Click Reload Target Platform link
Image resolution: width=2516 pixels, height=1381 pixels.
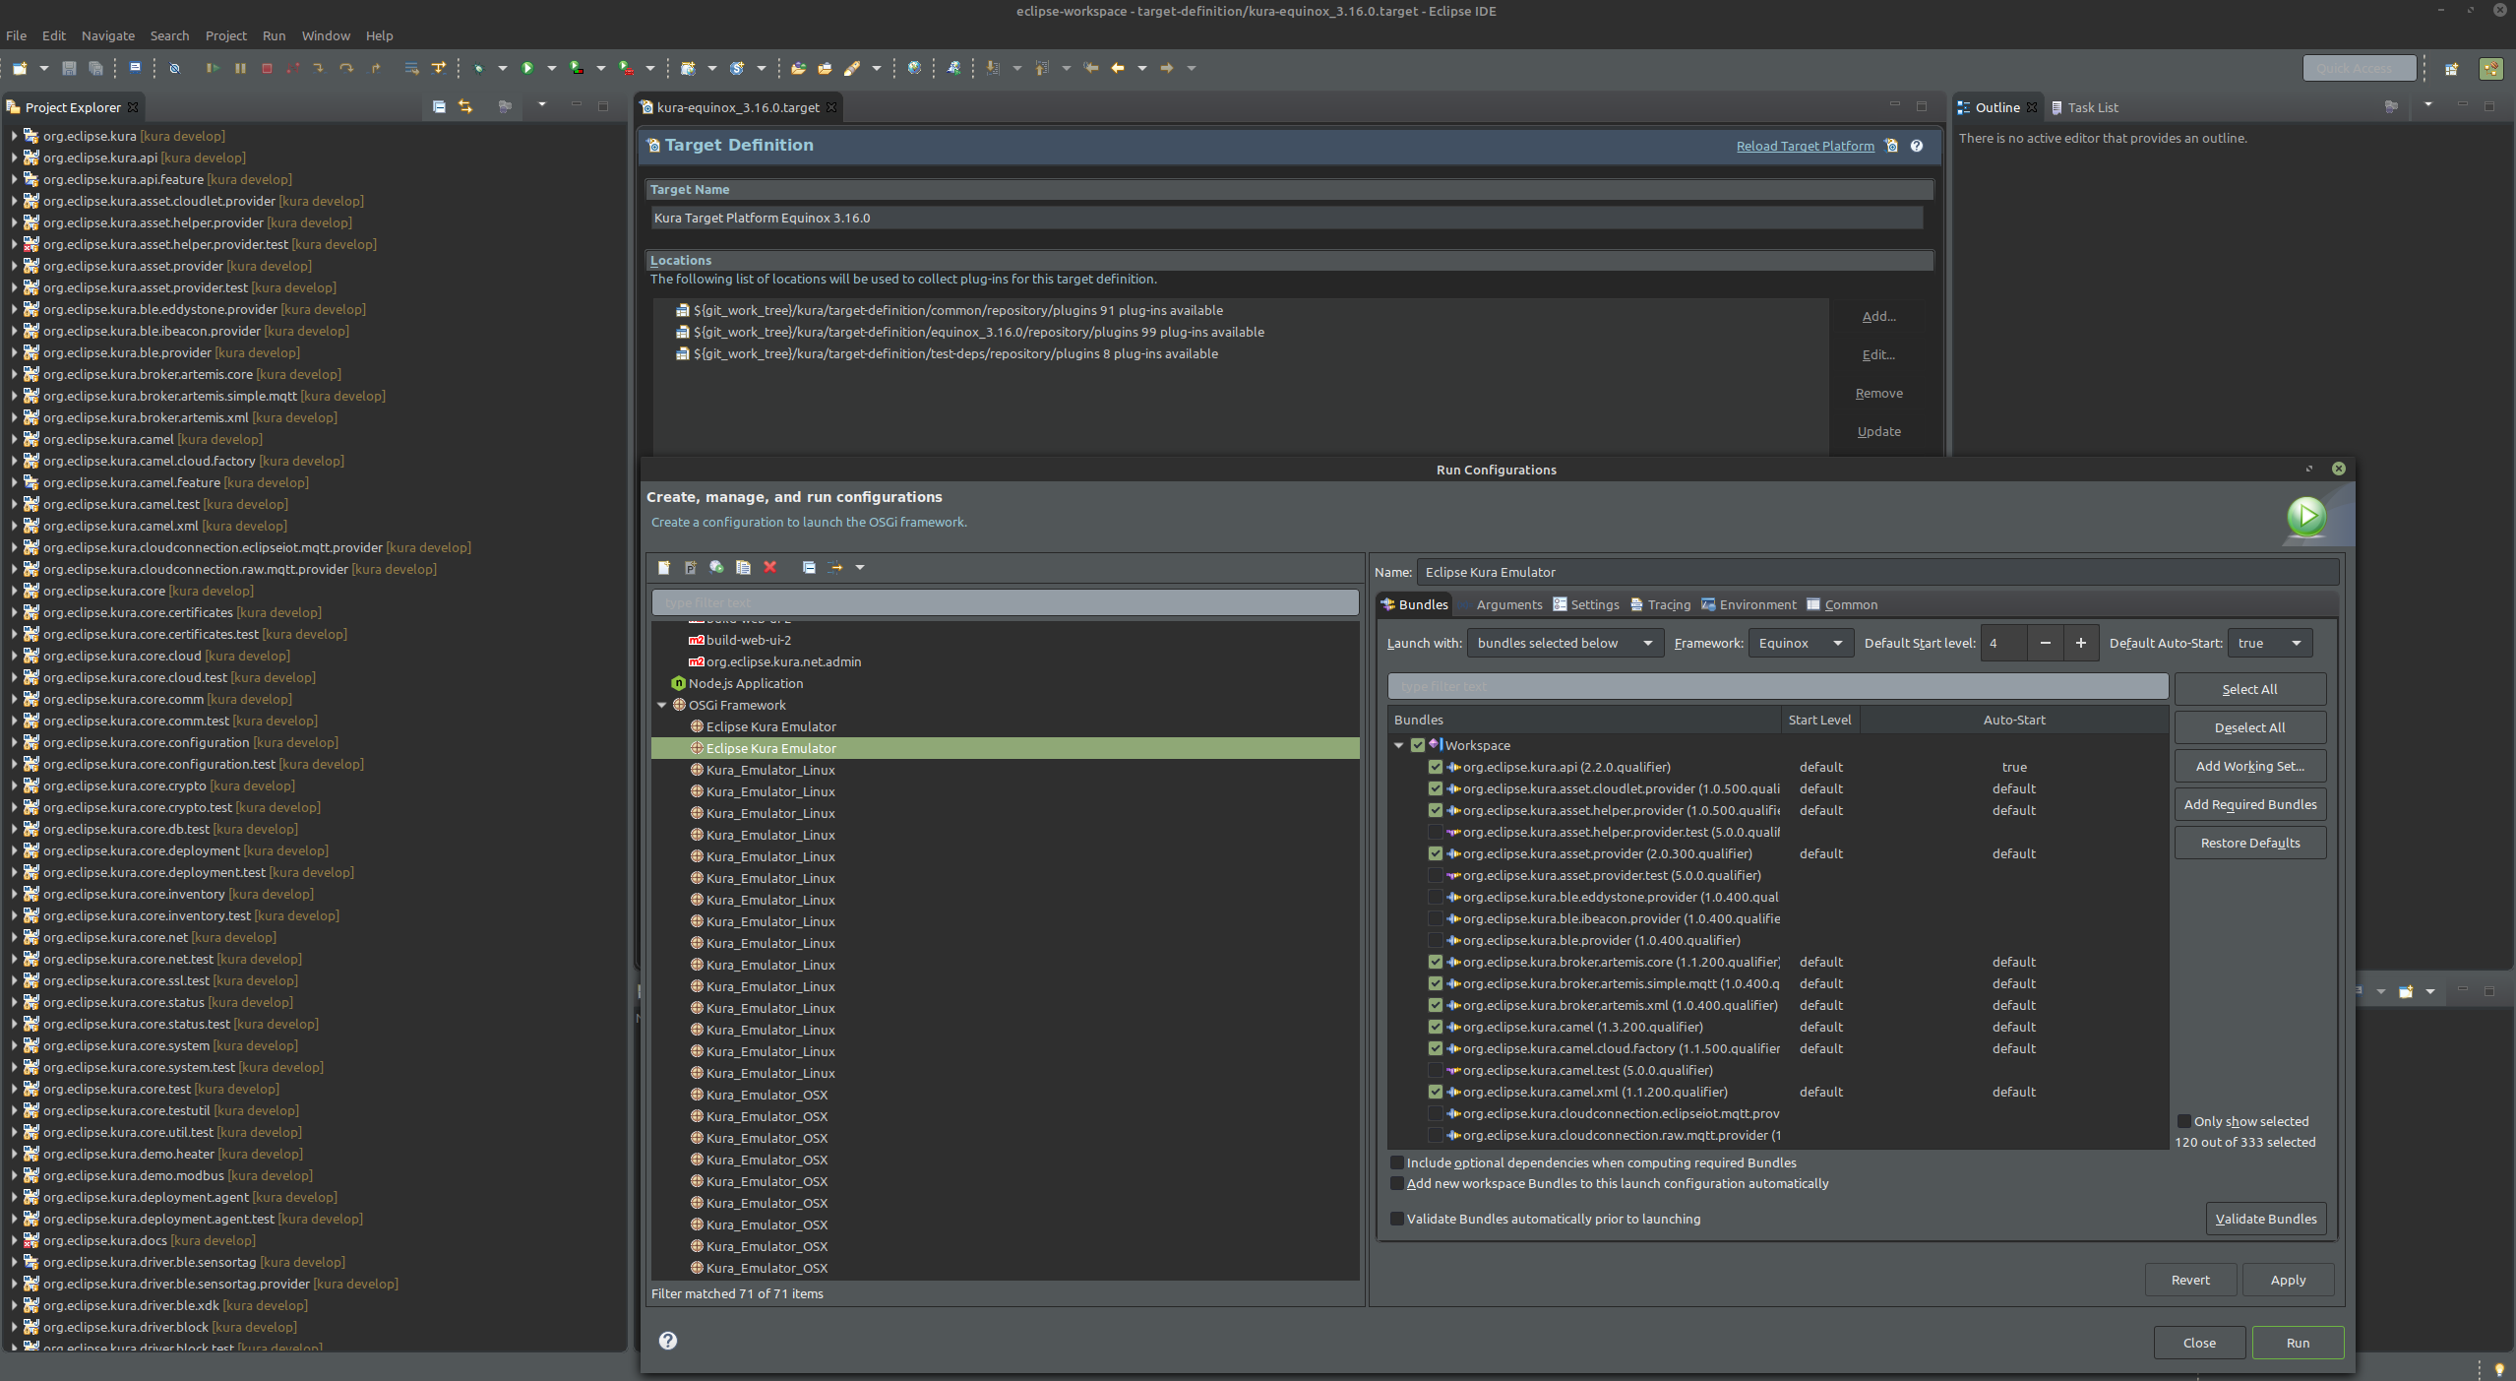coord(1805,146)
